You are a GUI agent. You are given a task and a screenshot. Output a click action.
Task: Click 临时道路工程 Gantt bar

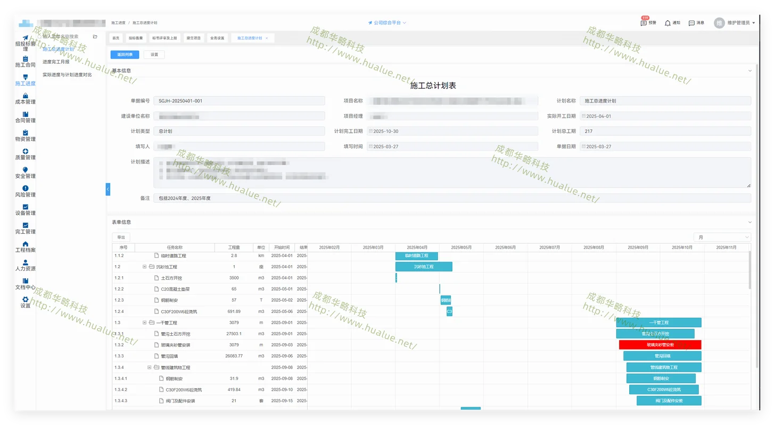(x=417, y=256)
